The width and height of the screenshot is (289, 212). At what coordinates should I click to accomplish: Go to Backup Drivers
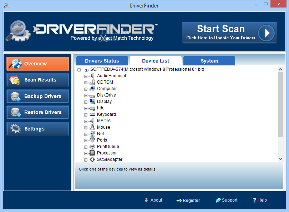point(38,96)
